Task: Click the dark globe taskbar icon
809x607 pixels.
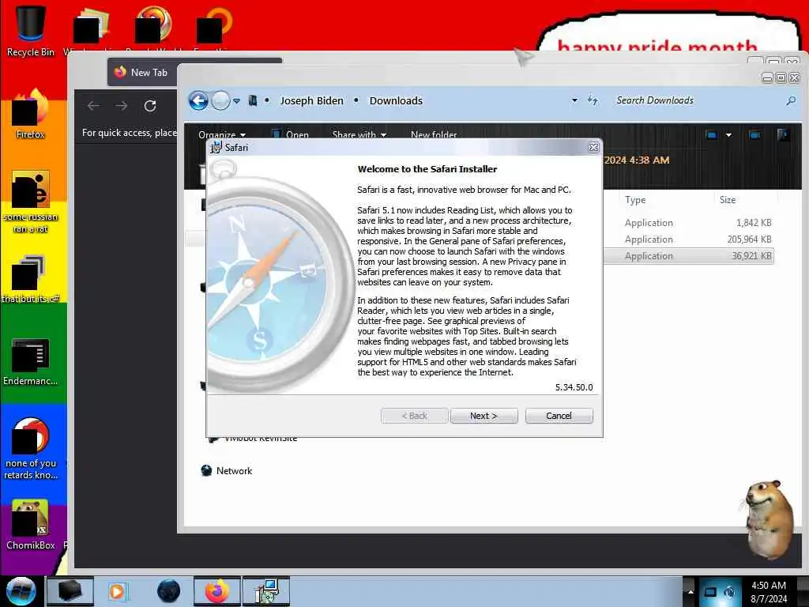Action: pos(169,591)
